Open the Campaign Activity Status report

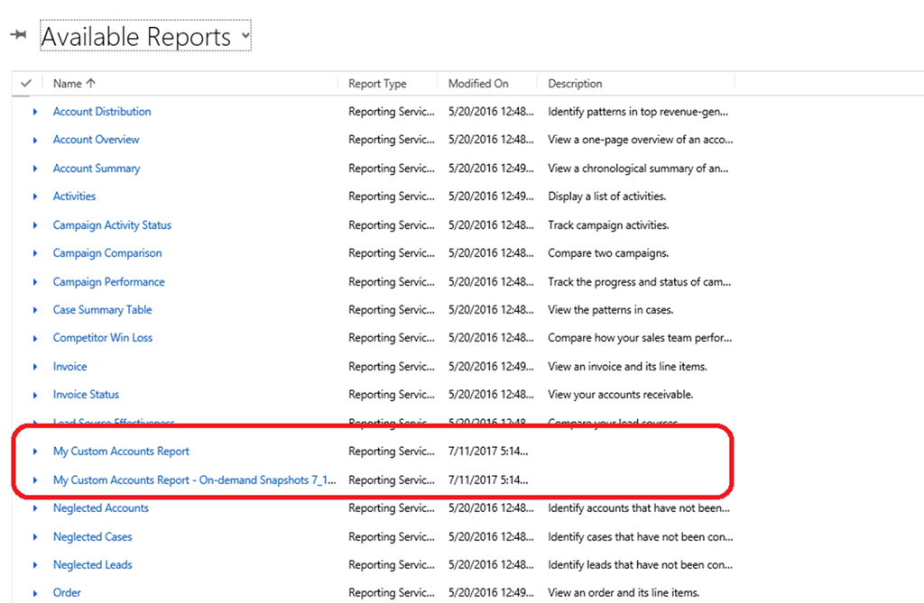[112, 225]
